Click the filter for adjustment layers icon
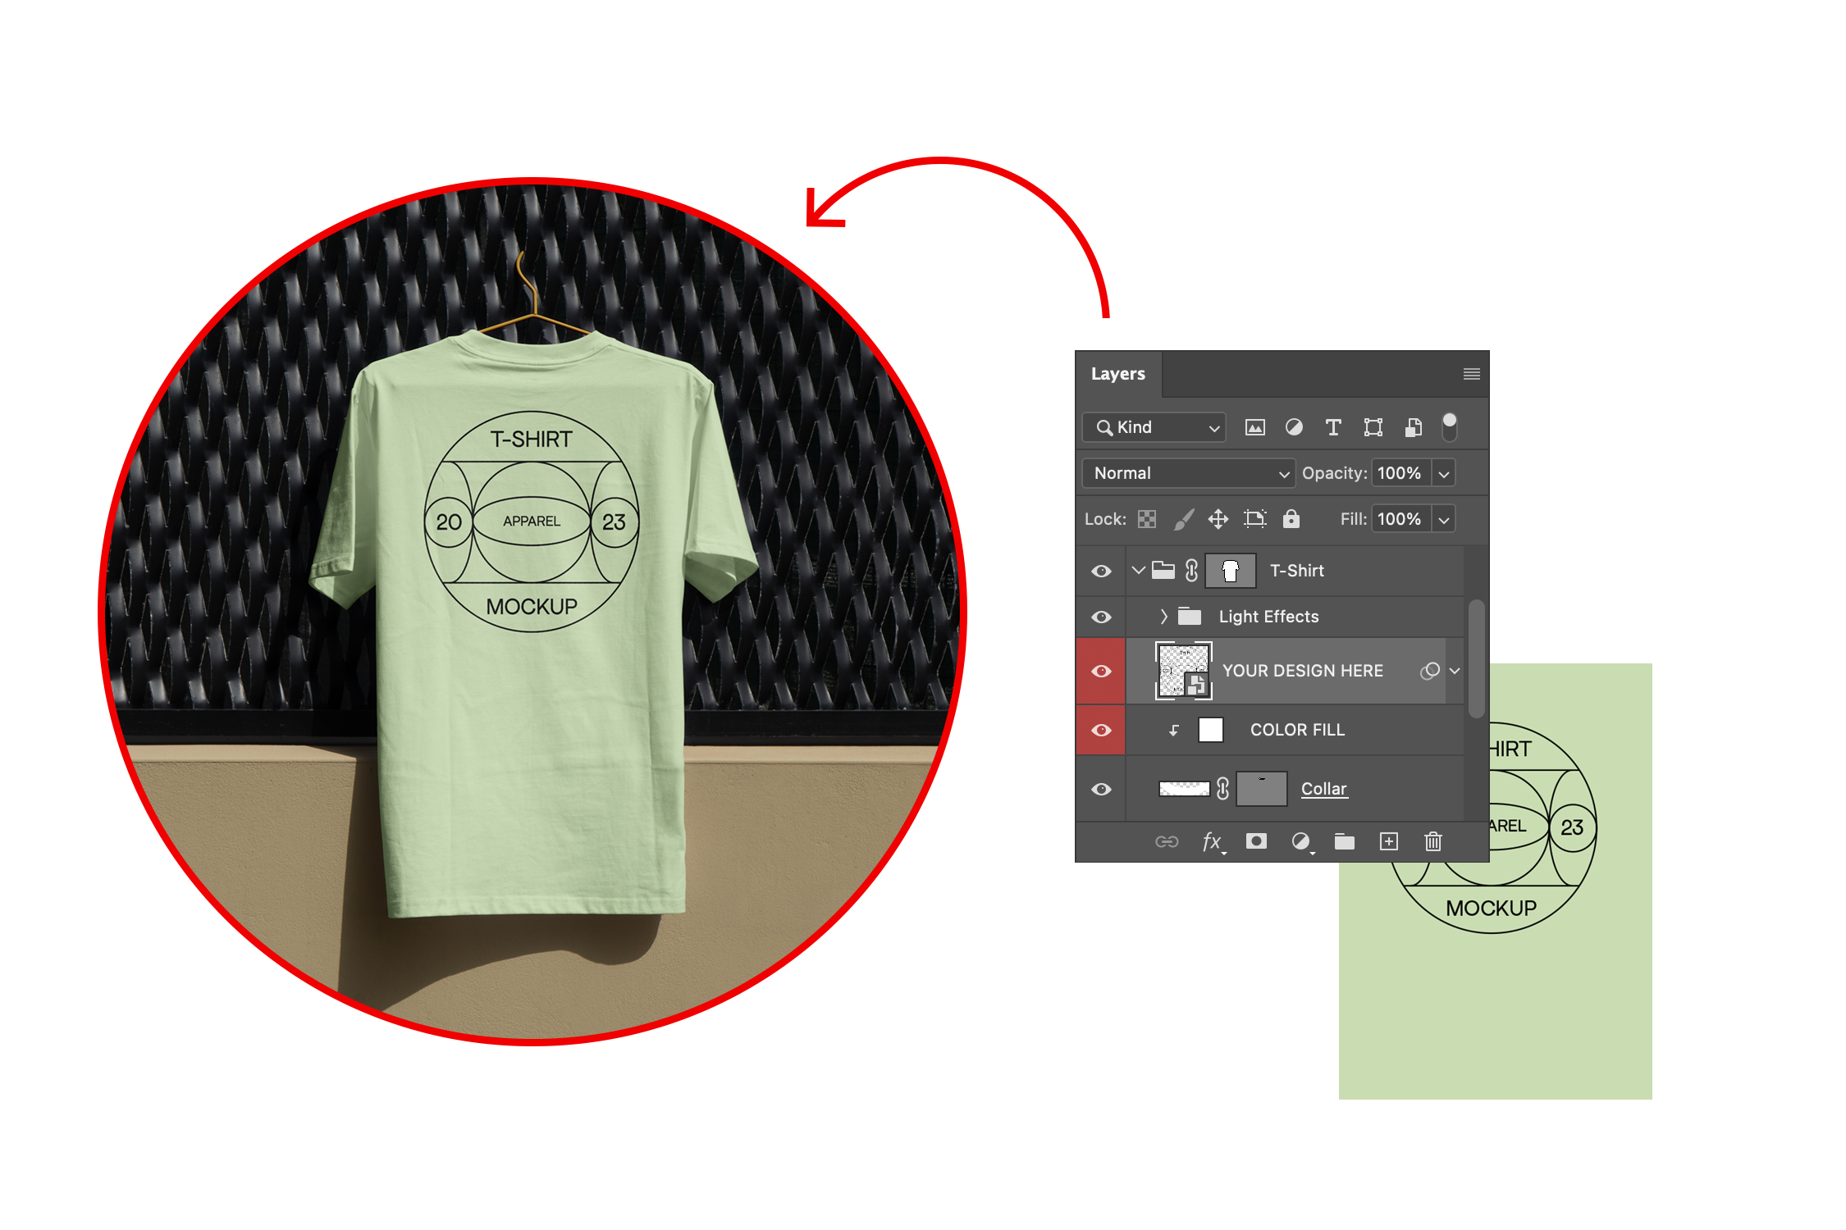Image resolution: width=1846 pixels, height=1230 pixels. (1294, 427)
